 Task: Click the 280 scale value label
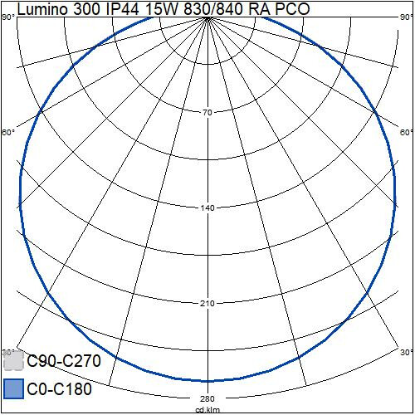tap(207, 398)
